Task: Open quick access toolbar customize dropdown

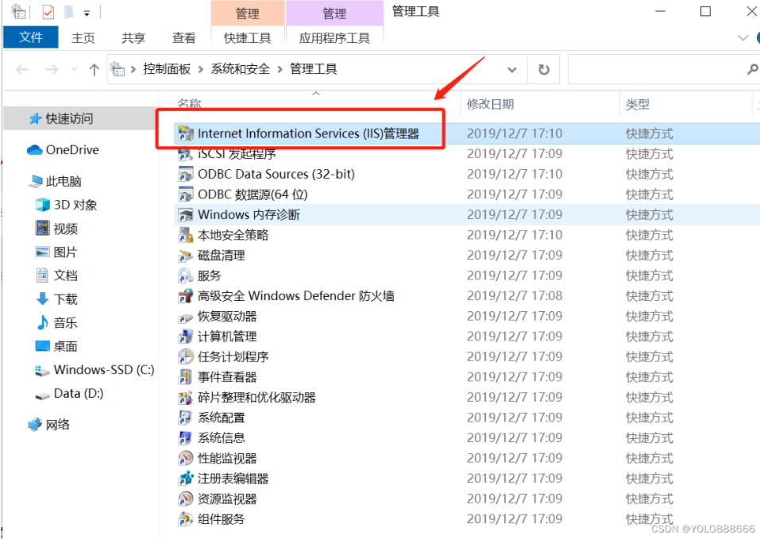Action: click(87, 13)
